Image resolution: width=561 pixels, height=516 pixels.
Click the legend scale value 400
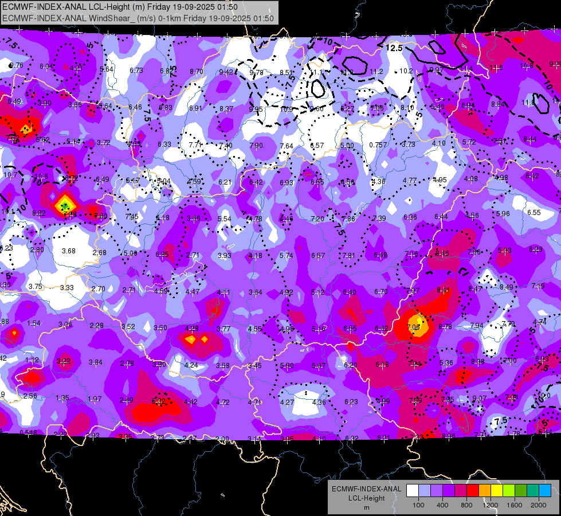(x=442, y=505)
